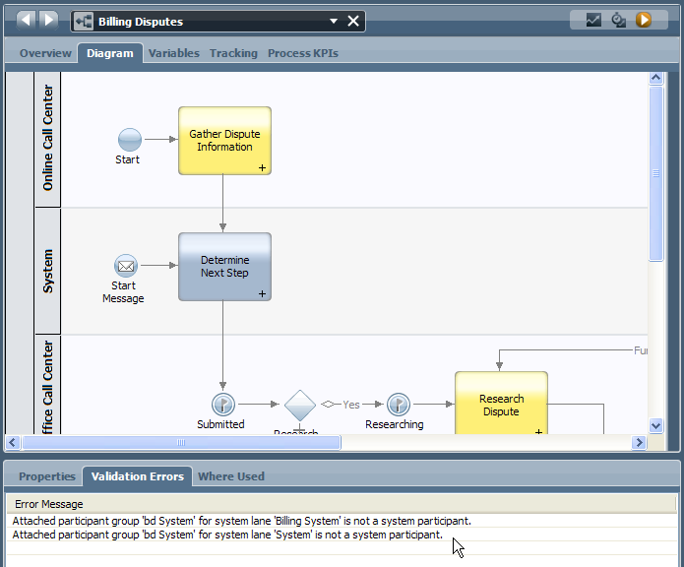The height and width of the screenshot is (567, 684).
Task: Click the stopwatch inspector icon
Action: tap(619, 20)
